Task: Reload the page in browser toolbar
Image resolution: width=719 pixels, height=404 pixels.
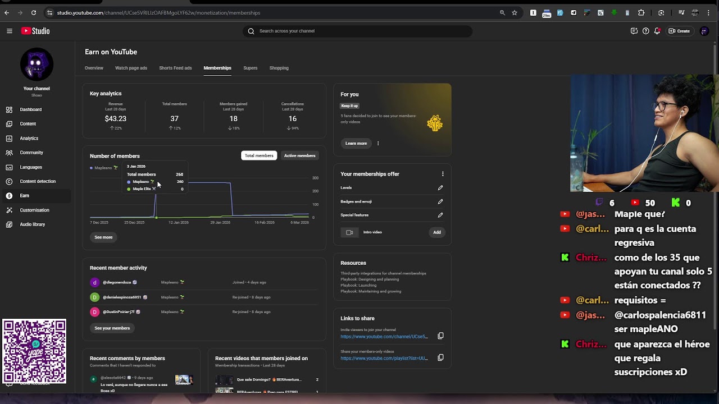Action: click(34, 12)
